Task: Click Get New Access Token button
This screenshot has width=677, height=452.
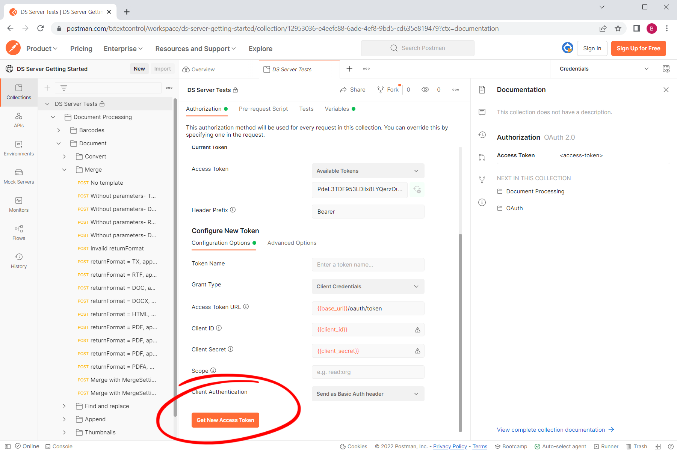Action: point(225,420)
